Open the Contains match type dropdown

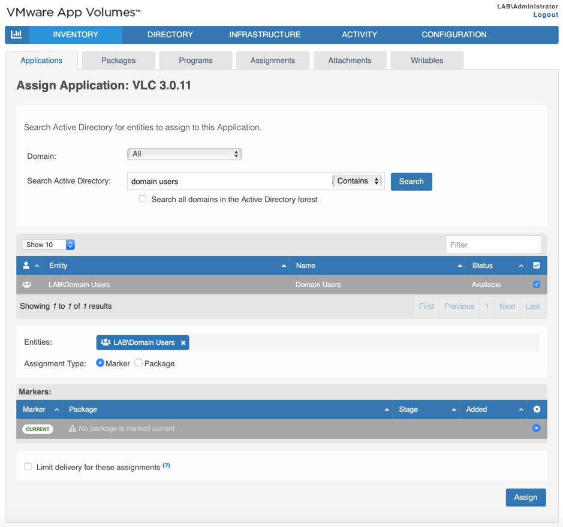(358, 181)
